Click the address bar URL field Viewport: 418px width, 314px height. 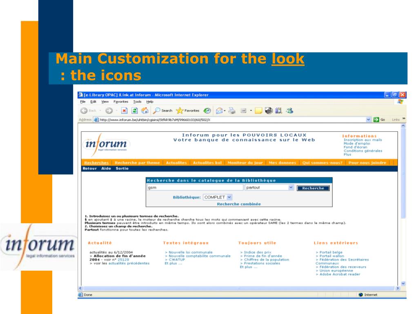click(232, 120)
